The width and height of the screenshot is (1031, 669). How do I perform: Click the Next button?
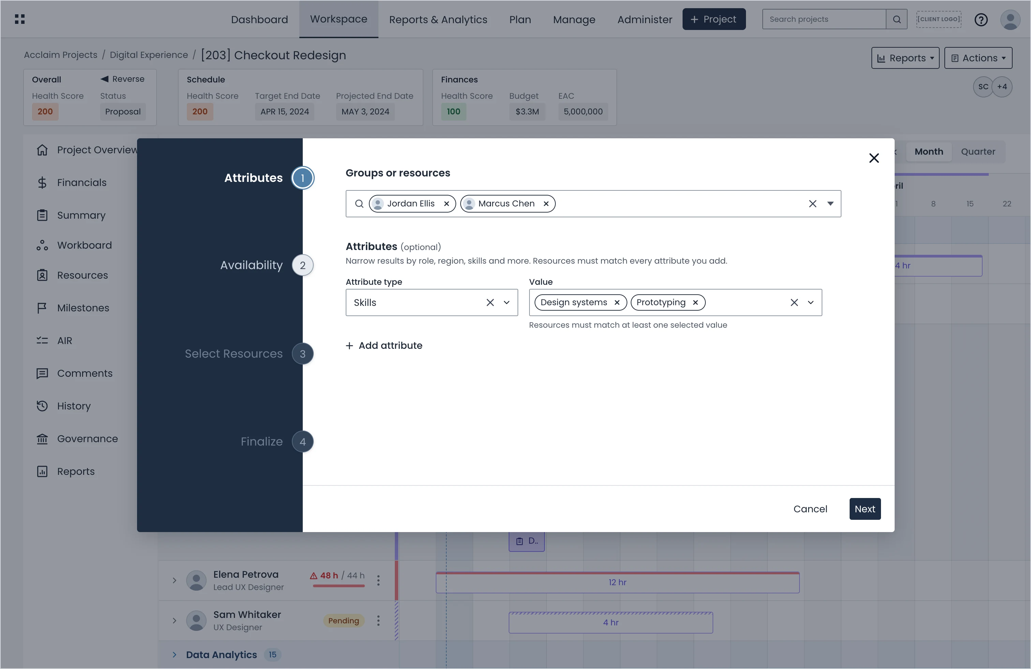(865, 509)
